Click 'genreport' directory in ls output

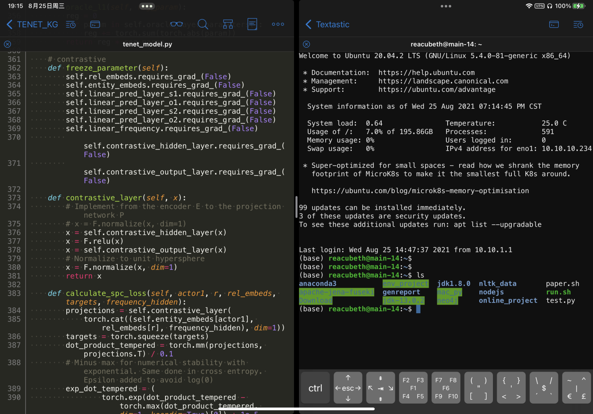pyautogui.click(x=402, y=292)
